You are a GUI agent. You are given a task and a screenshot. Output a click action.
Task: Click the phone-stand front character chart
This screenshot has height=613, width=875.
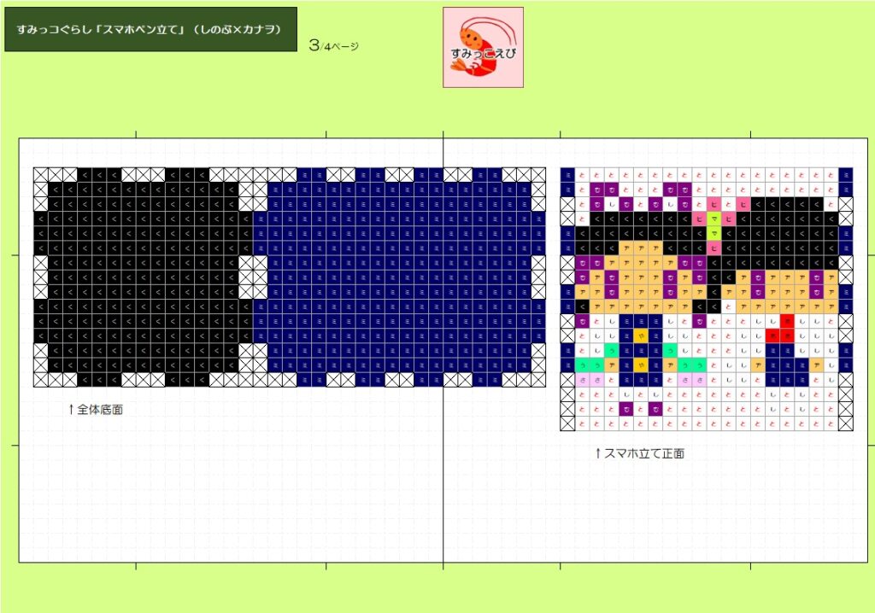click(x=707, y=299)
